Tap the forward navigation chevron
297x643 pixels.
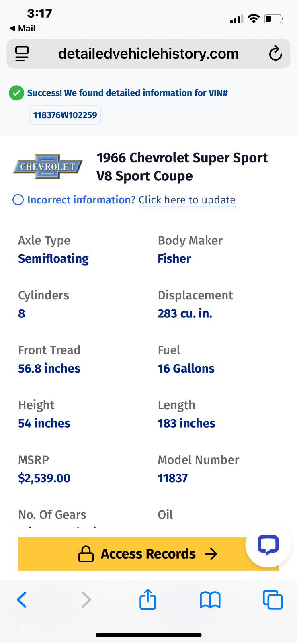click(86, 600)
